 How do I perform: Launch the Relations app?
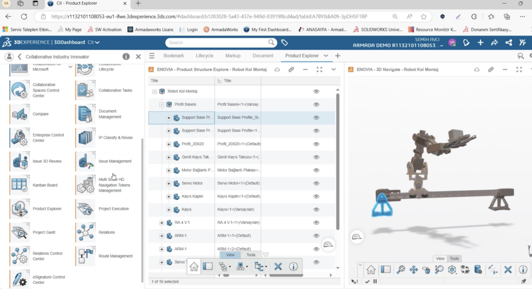pyautogui.click(x=86, y=232)
